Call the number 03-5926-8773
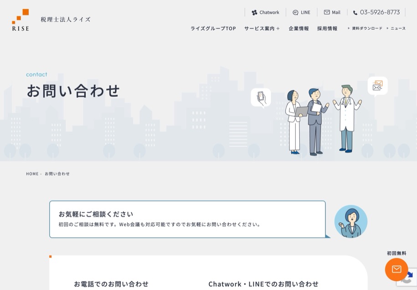Viewport: 417px width, 290px height. (380, 12)
